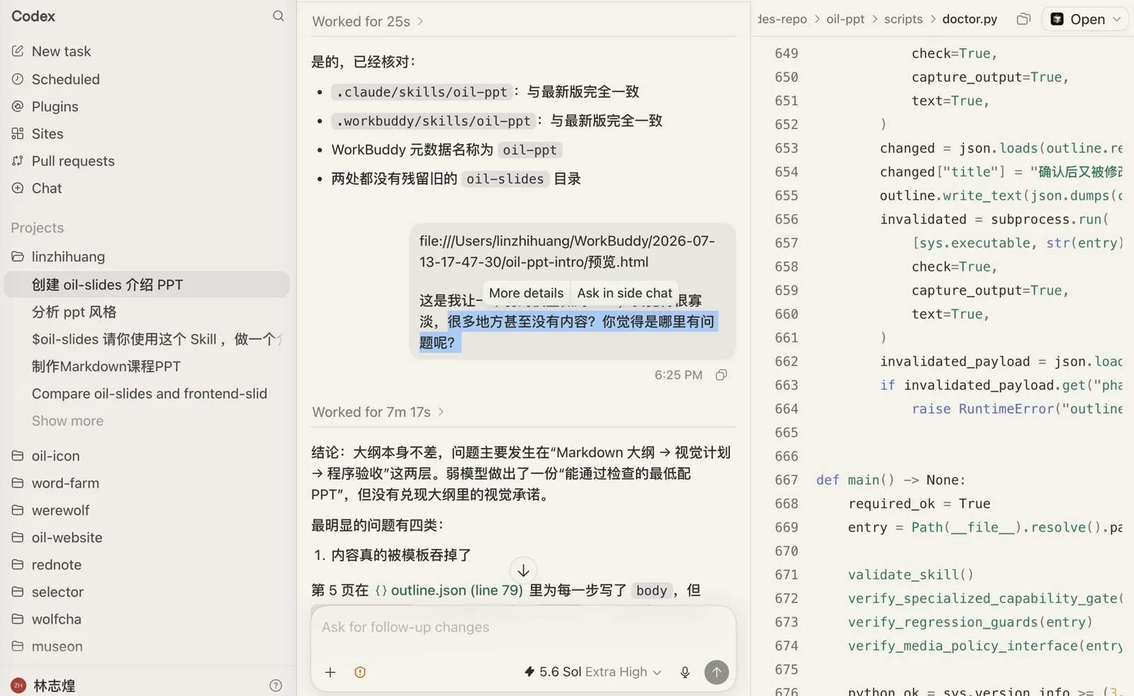Viewport: 1134px width, 696px height.
Task: Click the Sites grid icon
Action: pyautogui.click(x=18, y=133)
